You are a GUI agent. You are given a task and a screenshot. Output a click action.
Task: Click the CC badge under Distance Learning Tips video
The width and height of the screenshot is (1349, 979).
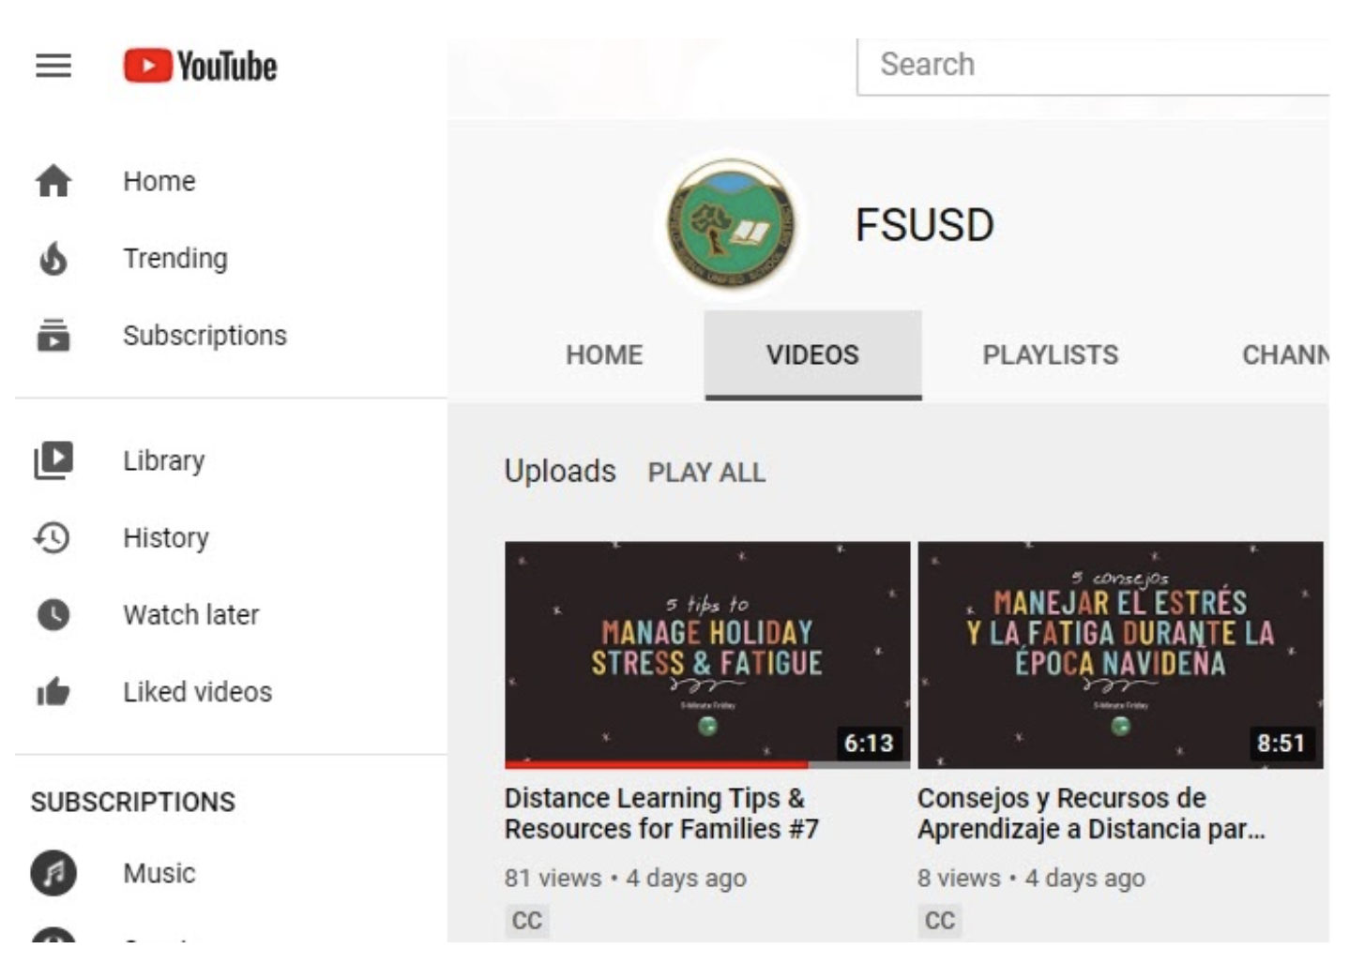527,920
